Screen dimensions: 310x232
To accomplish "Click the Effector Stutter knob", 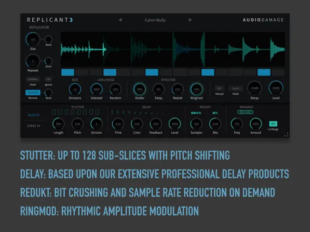I will tap(140, 89).
